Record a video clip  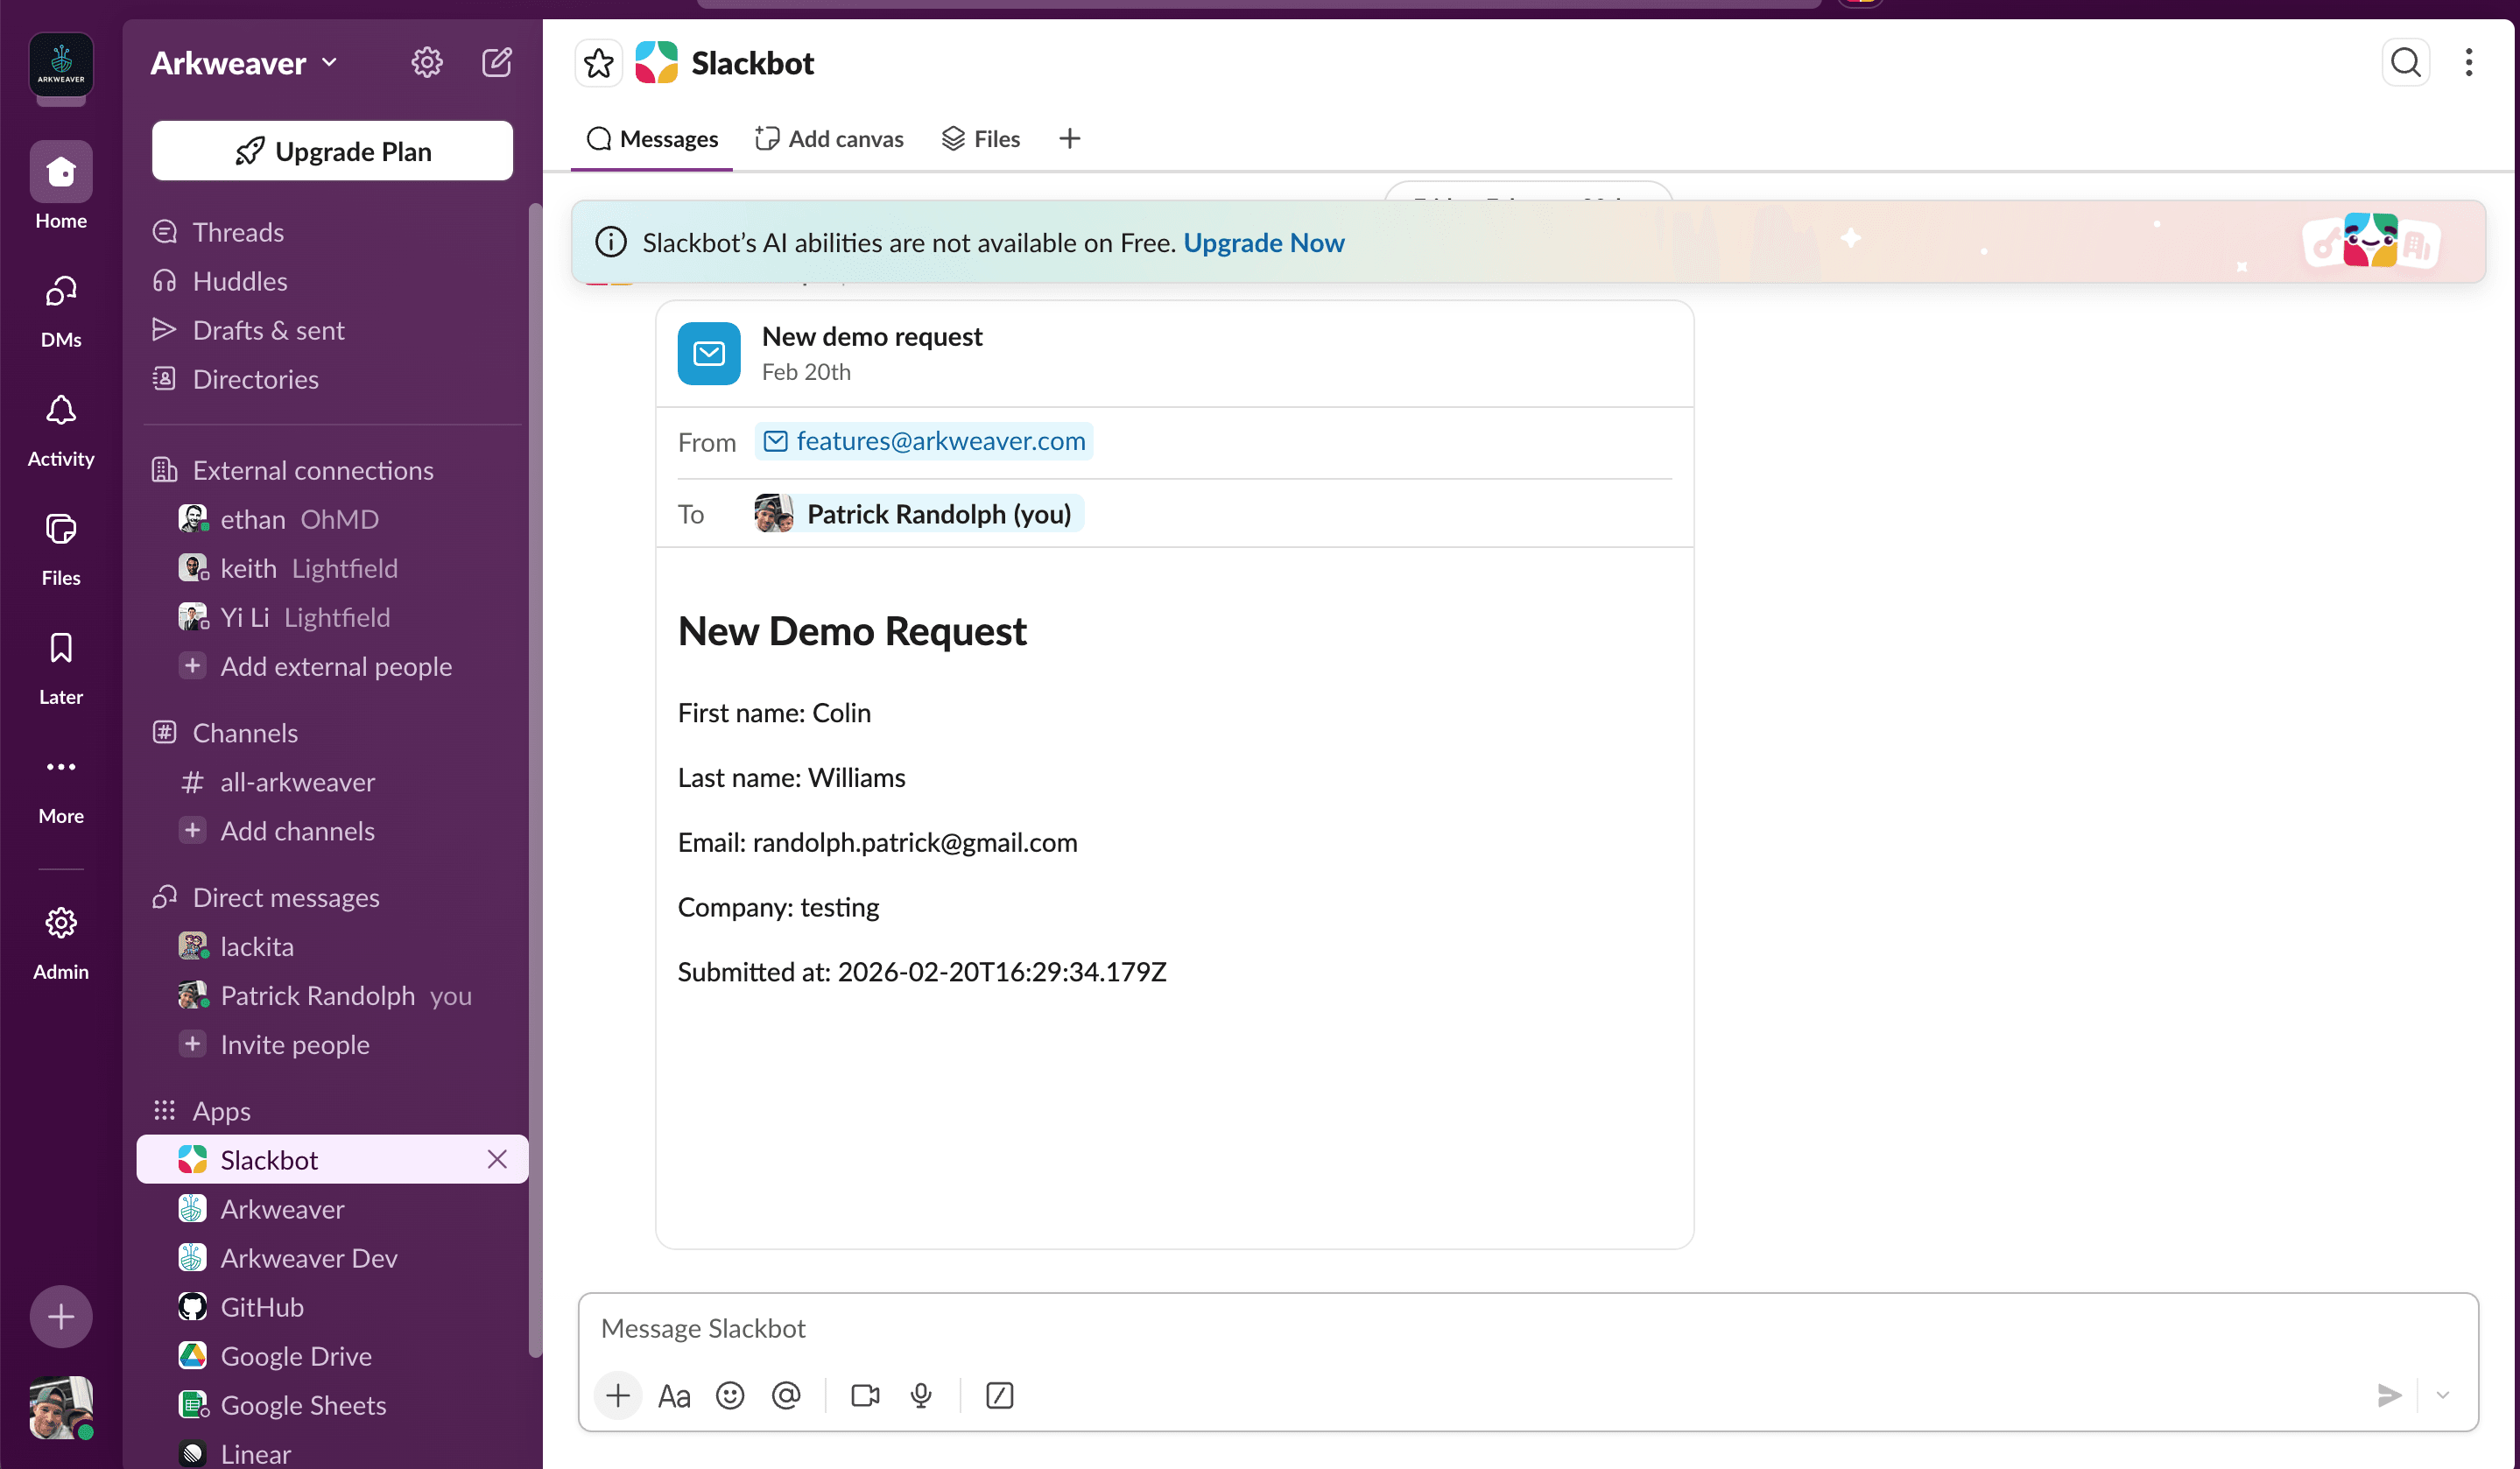(x=864, y=1395)
